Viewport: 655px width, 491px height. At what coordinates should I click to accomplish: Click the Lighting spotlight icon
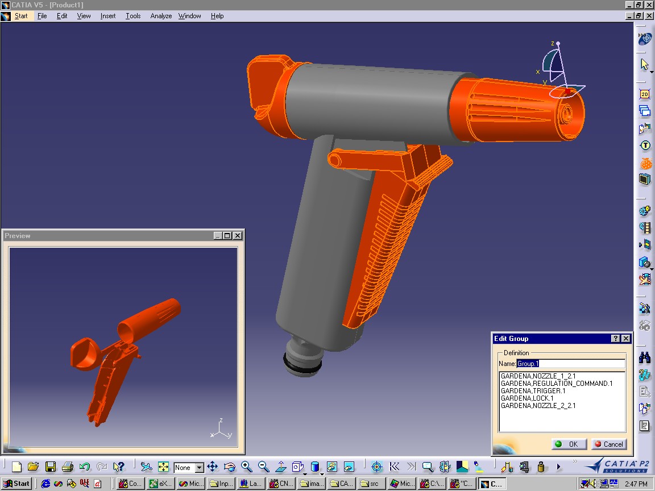pyautogui.click(x=479, y=467)
